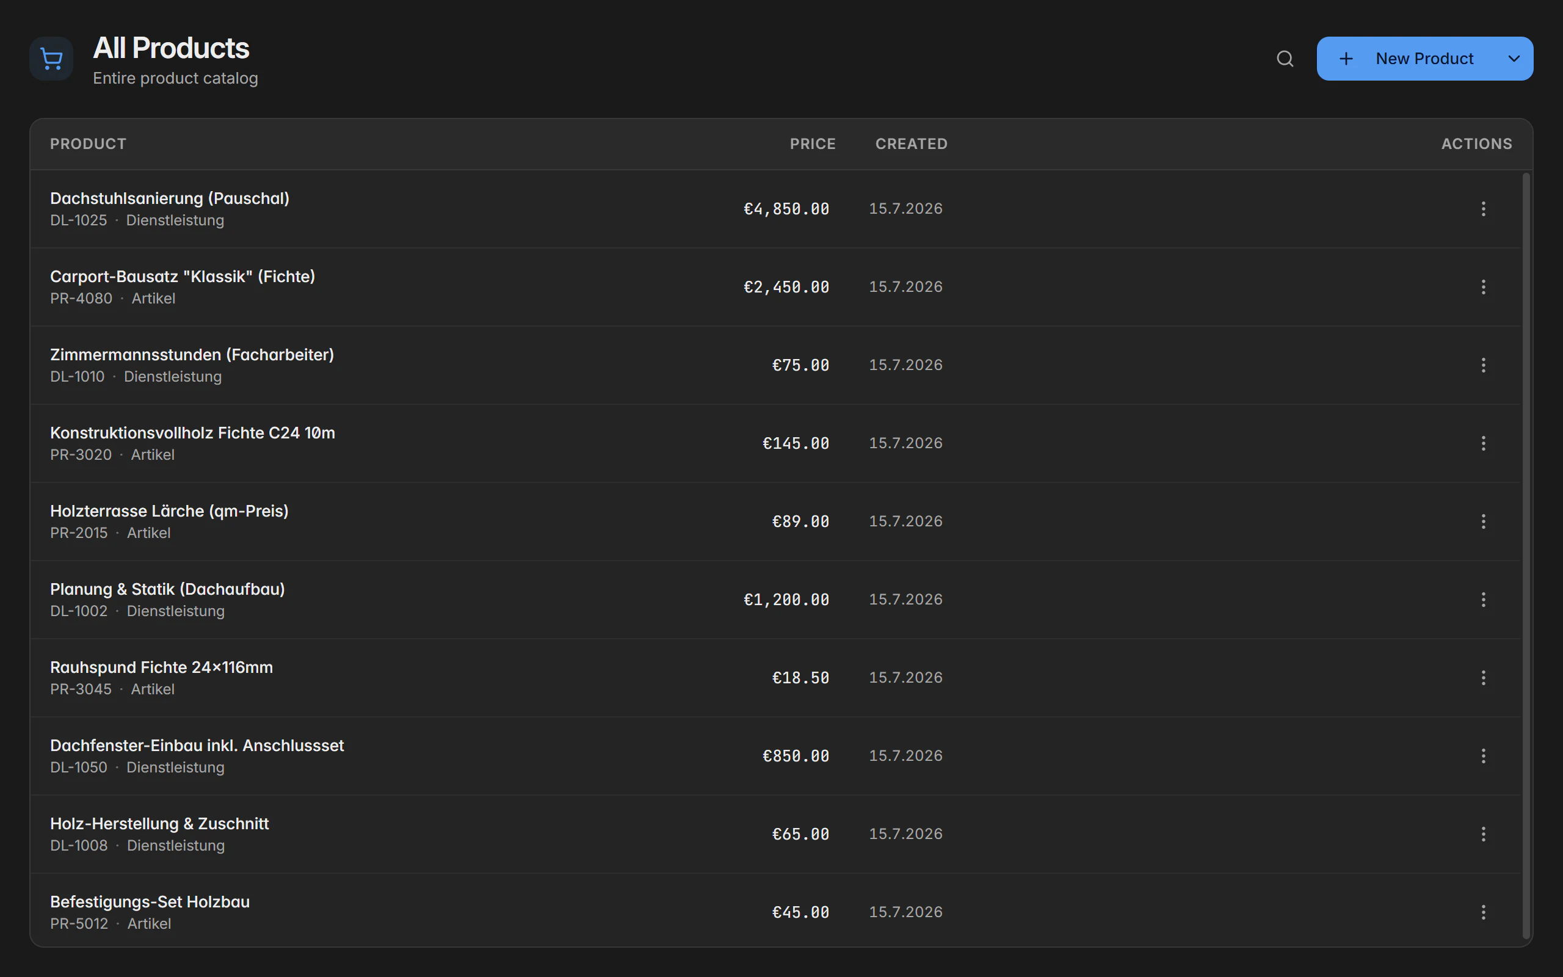Click the product table vertical scrollbar

1526,556
